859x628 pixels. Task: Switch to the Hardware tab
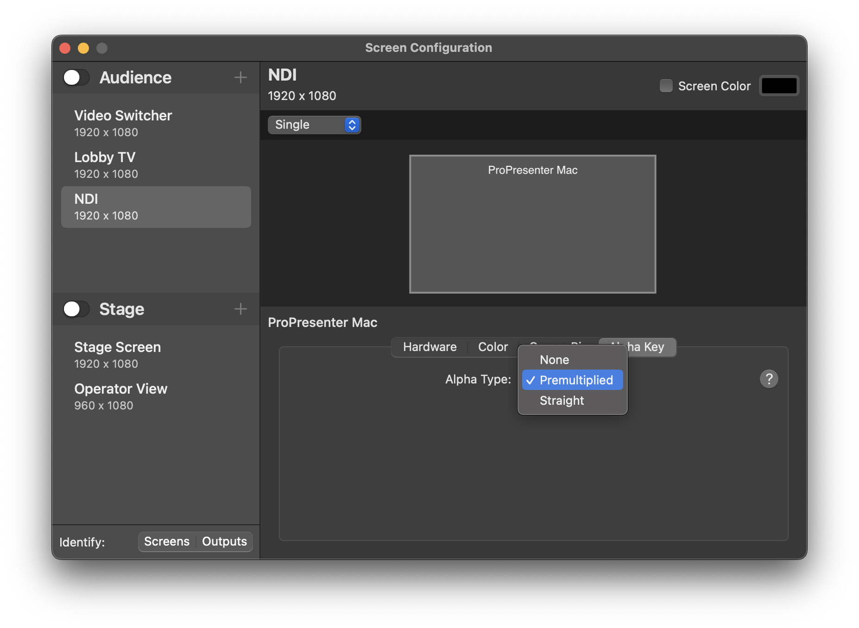(429, 347)
